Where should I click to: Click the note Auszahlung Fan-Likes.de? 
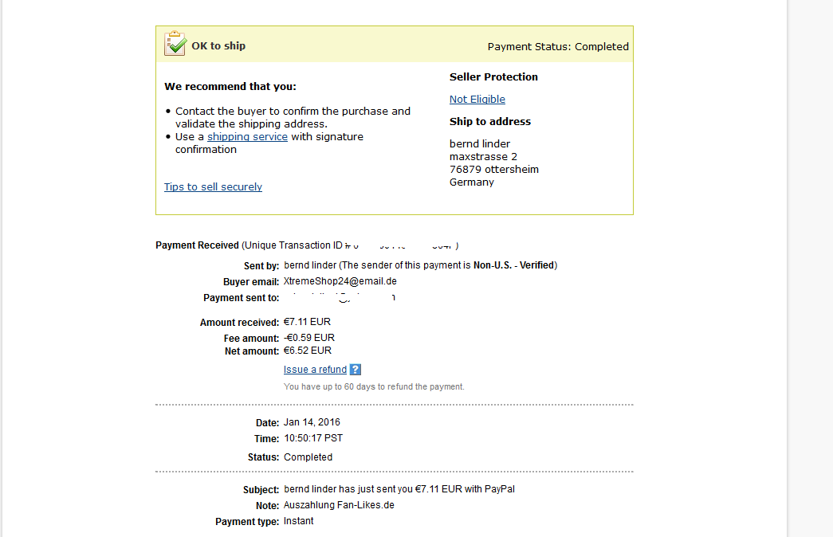pos(339,505)
